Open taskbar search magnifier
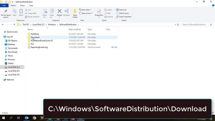 11,118
